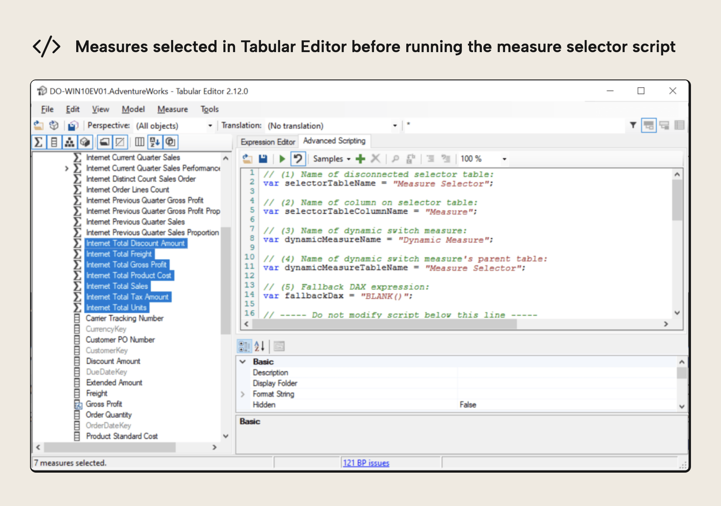Viewport: 721px width, 506px height.
Task: Click the filter text input field
Action: [x=514, y=126]
